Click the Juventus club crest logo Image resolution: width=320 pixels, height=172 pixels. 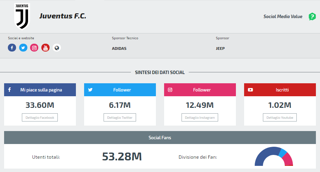[x=22, y=16]
